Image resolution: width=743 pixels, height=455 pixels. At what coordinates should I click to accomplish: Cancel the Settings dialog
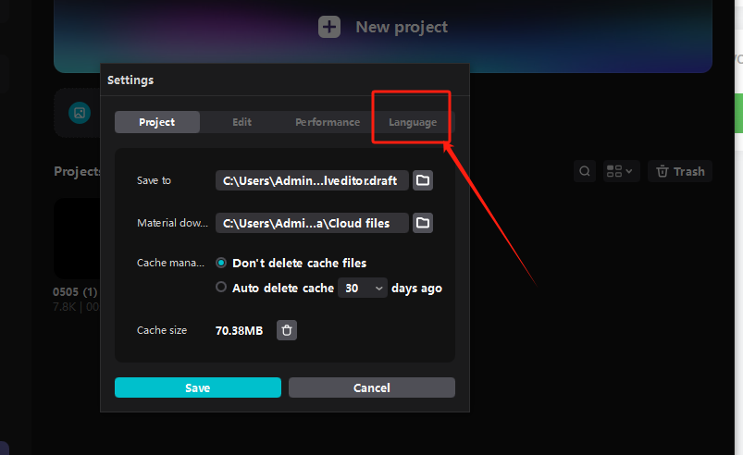tap(372, 387)
